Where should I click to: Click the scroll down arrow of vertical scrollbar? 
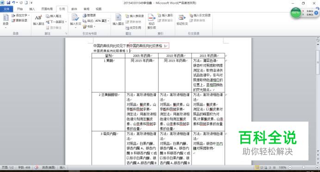tap(318, 151)
